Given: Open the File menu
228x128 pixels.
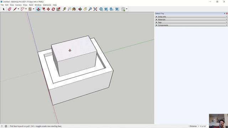Looking at the screenshot, I should [2, 5].
